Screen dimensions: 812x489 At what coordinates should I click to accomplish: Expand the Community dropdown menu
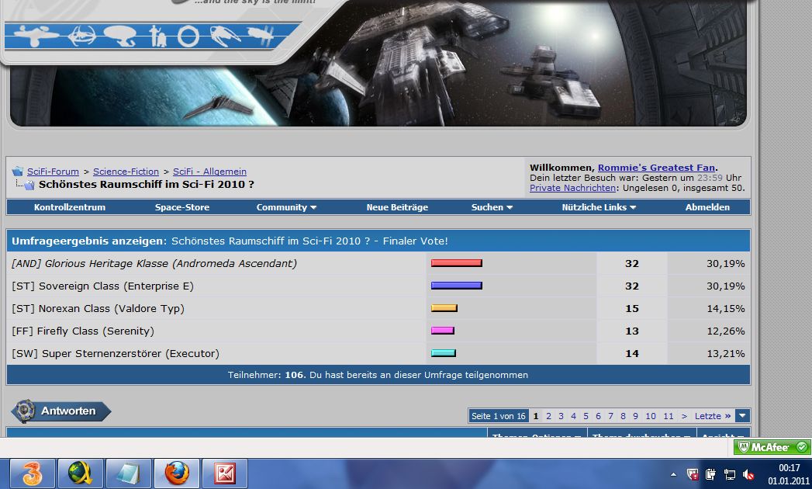click(x=286, y=207)
